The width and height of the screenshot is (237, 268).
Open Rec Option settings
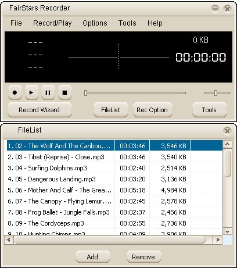pos(152,110)
